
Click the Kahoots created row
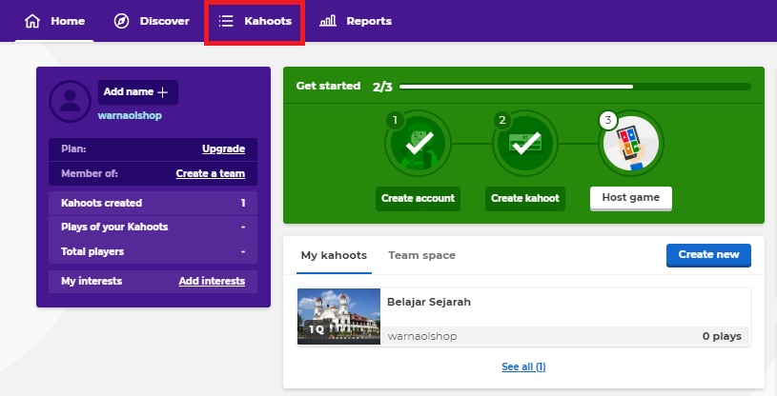[153, 203]
